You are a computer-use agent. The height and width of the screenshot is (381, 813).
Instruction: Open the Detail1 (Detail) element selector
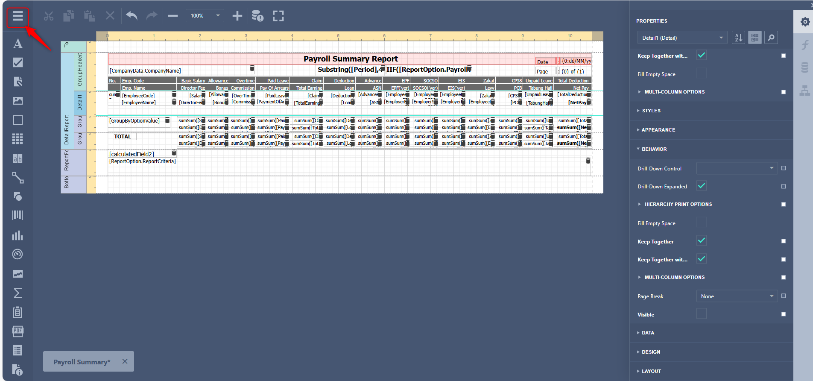click(682, 38)
